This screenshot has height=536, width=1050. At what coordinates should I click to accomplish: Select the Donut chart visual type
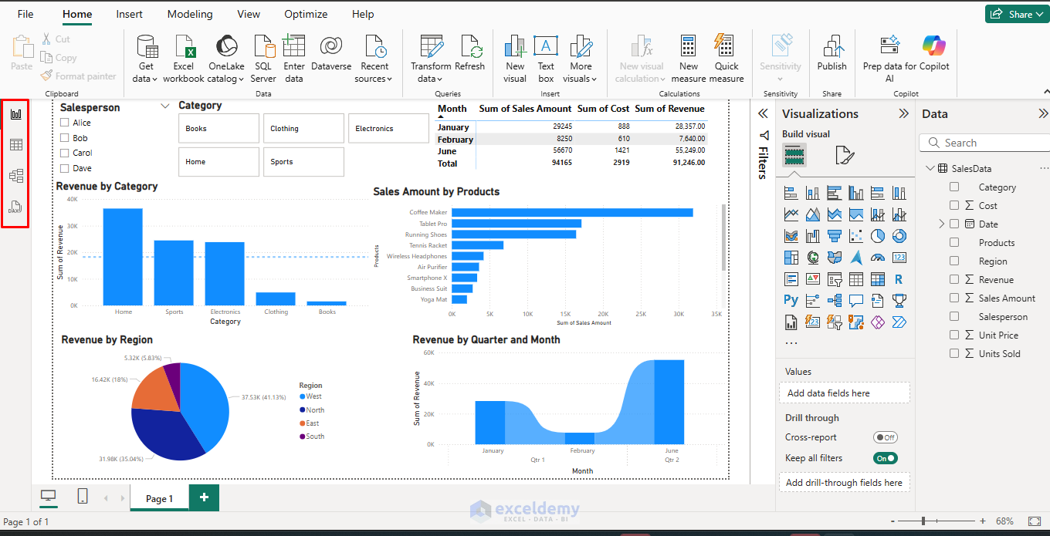click(x=899, y=236)
